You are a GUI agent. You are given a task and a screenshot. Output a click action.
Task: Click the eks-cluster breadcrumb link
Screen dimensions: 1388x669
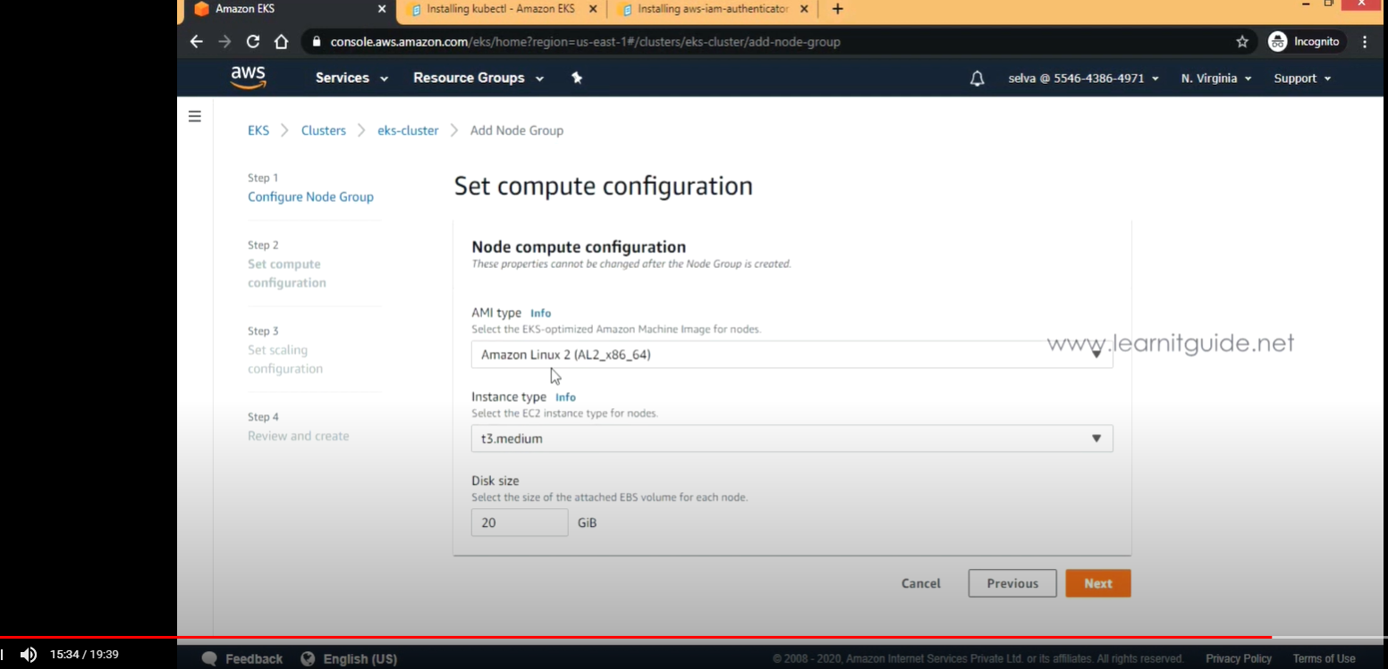click(408, 130)
